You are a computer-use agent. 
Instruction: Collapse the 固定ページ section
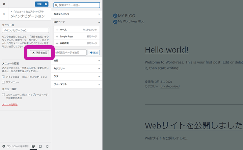(x=76, y=22)
